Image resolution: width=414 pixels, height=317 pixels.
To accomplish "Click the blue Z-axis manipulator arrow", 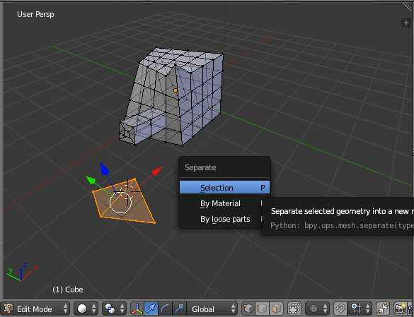I will click(105, 169).
